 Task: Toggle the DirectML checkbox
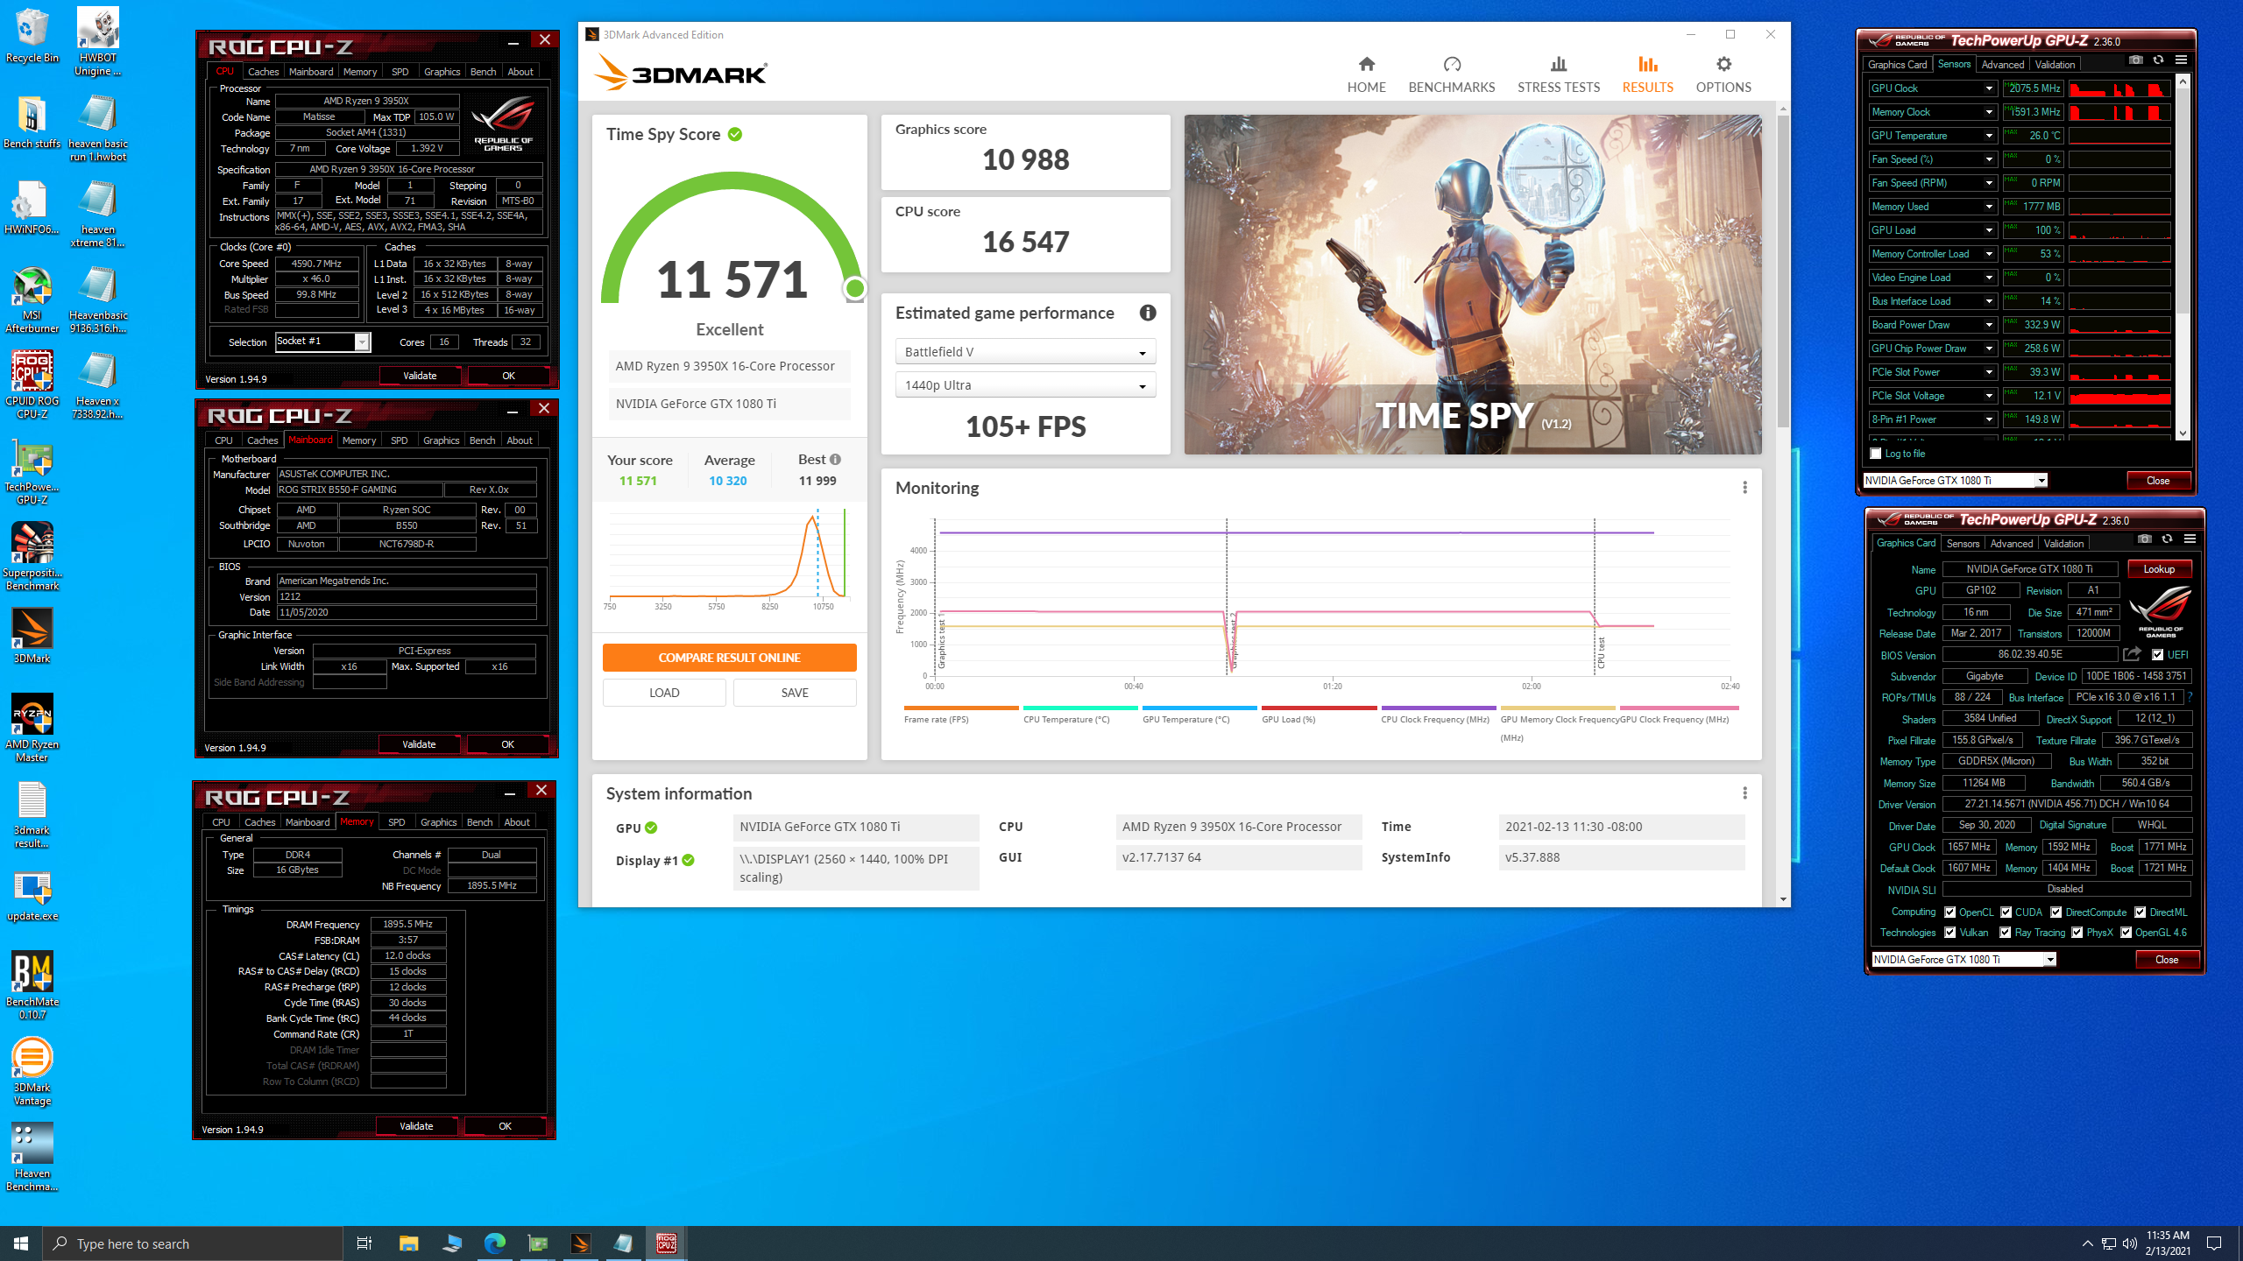[2140, 912]
